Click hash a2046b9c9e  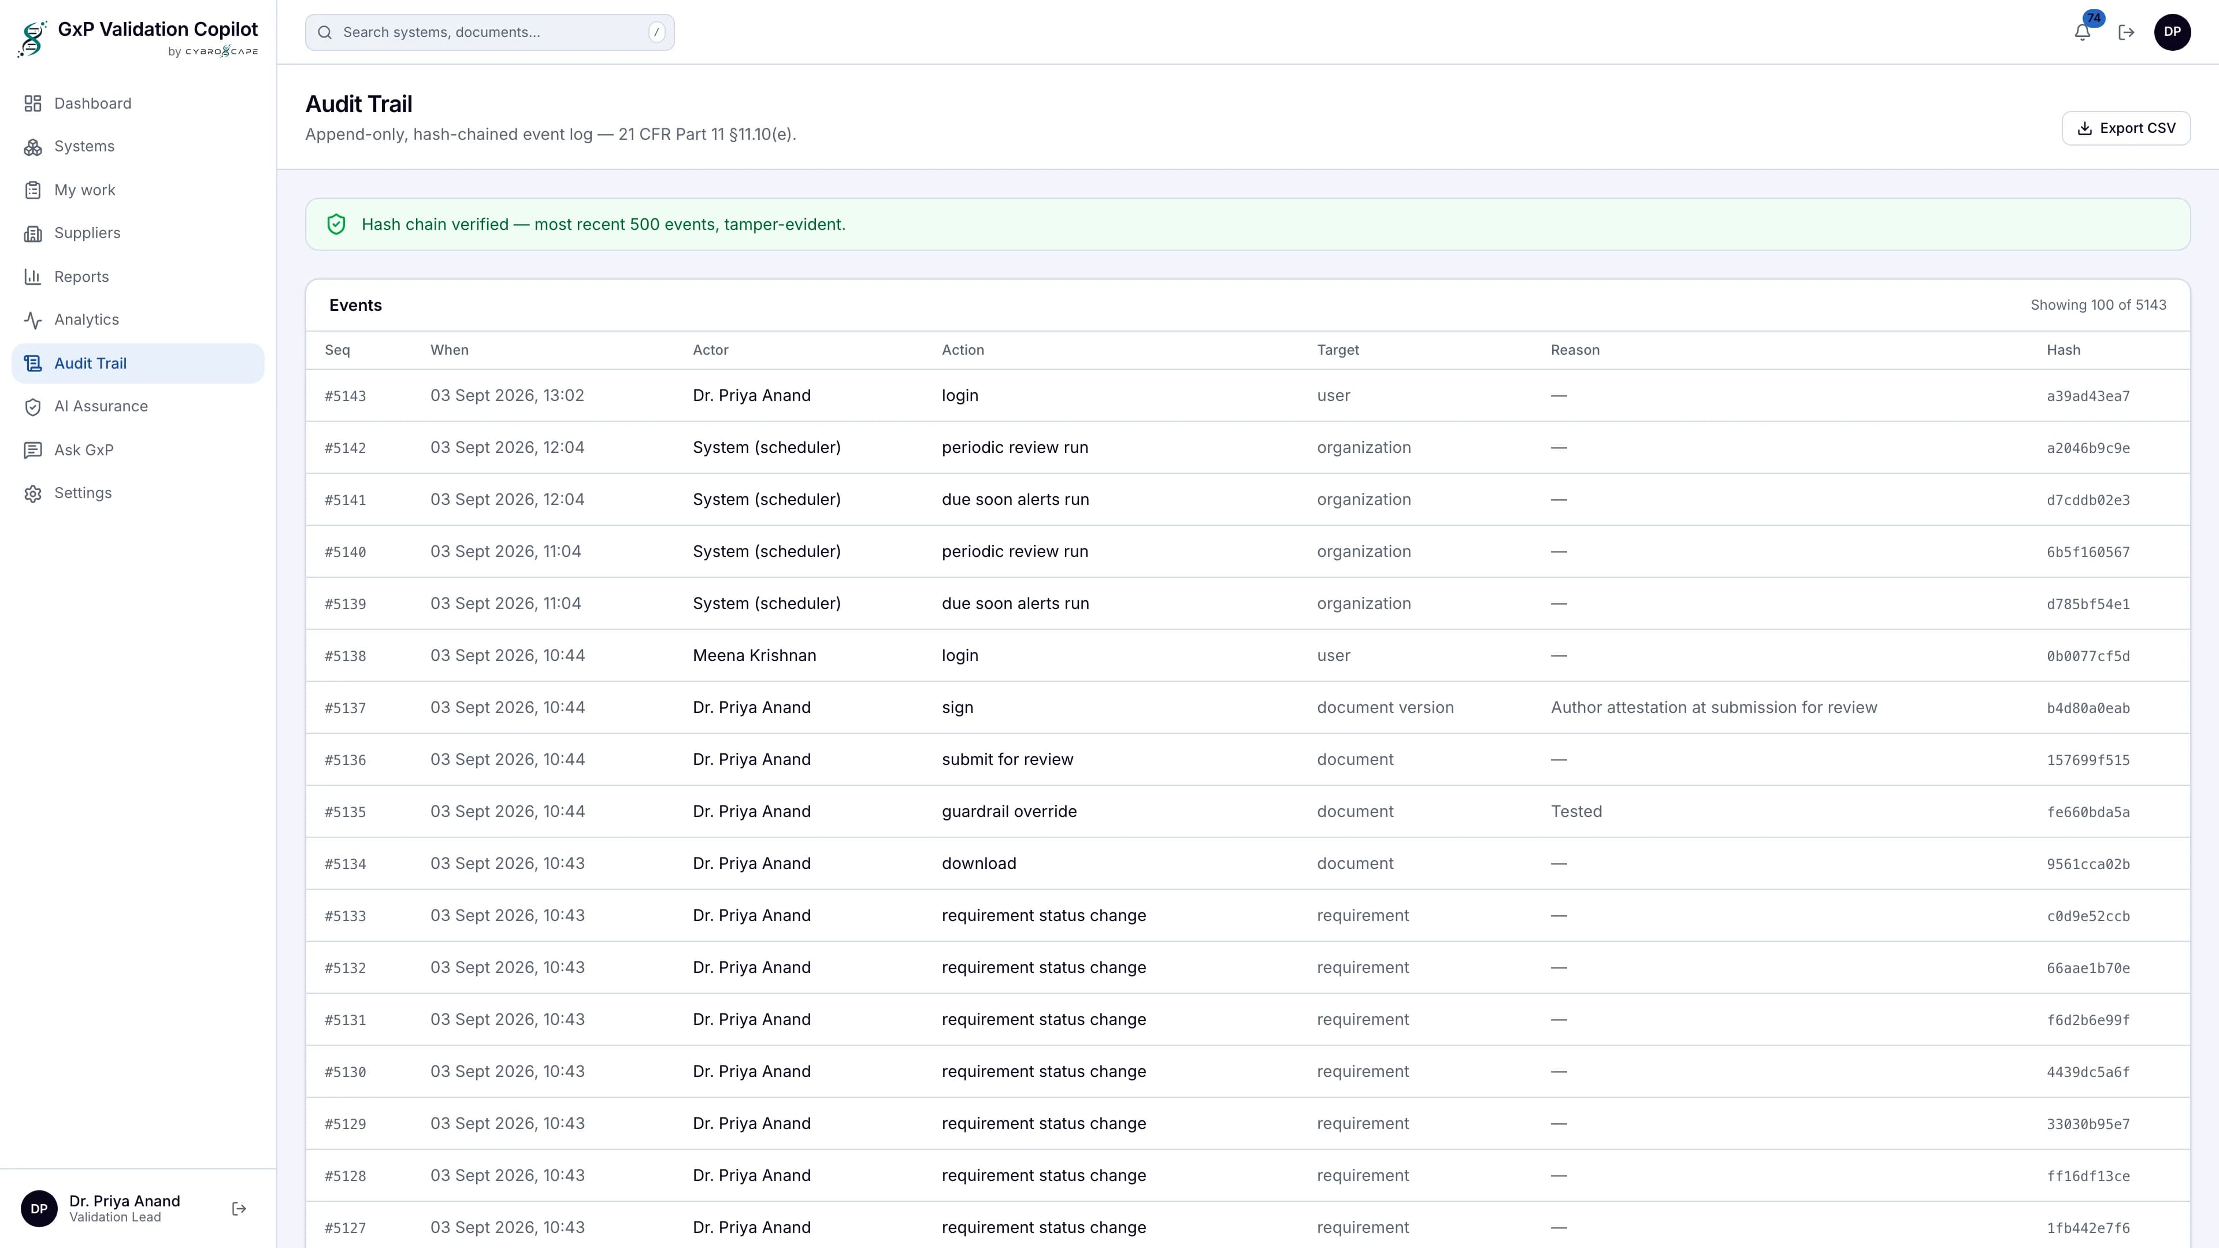[x=2087, y=448]
